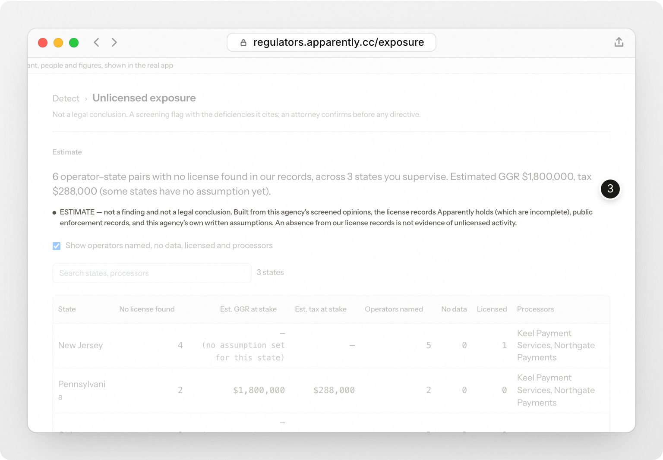Sort by Est. GGR at stake column

tap(248, 309)
